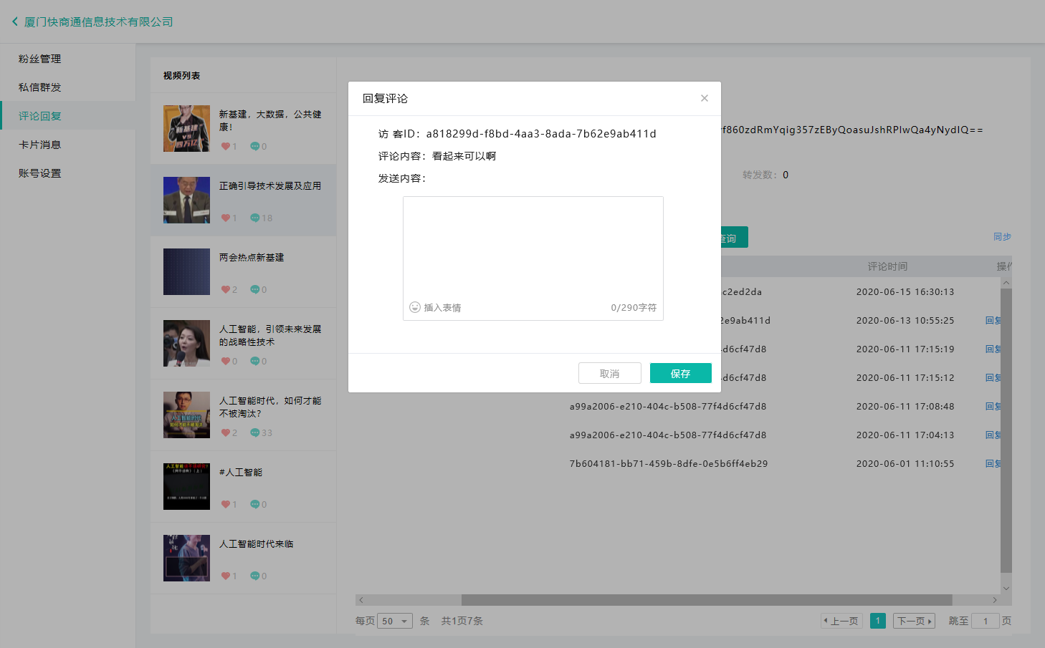Select the 人工智能时代来临 video thumbnail

coord(186,558)
